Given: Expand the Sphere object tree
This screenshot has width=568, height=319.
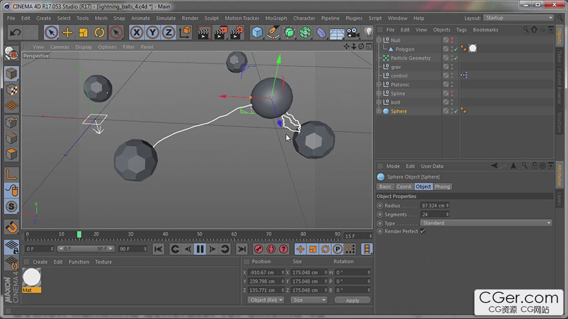Looking at the screenshot, I should click(x=379, y=111).
